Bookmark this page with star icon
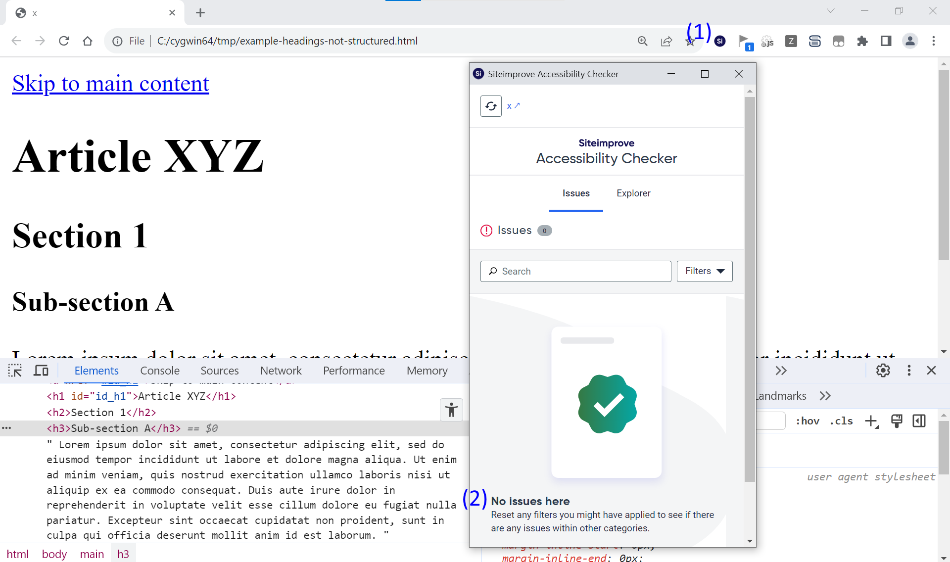The image size is (950, 562). pos(690,42)
